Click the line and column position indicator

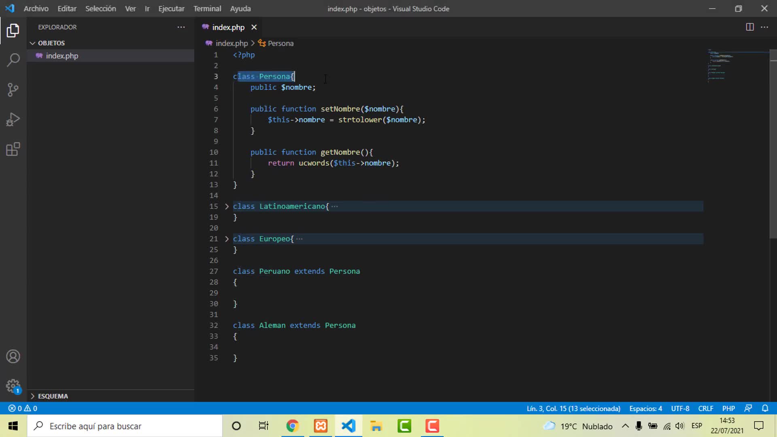pos(573,408)
